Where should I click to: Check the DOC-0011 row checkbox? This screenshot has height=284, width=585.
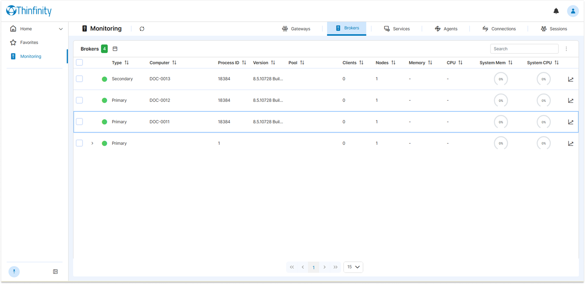(79, 122)
